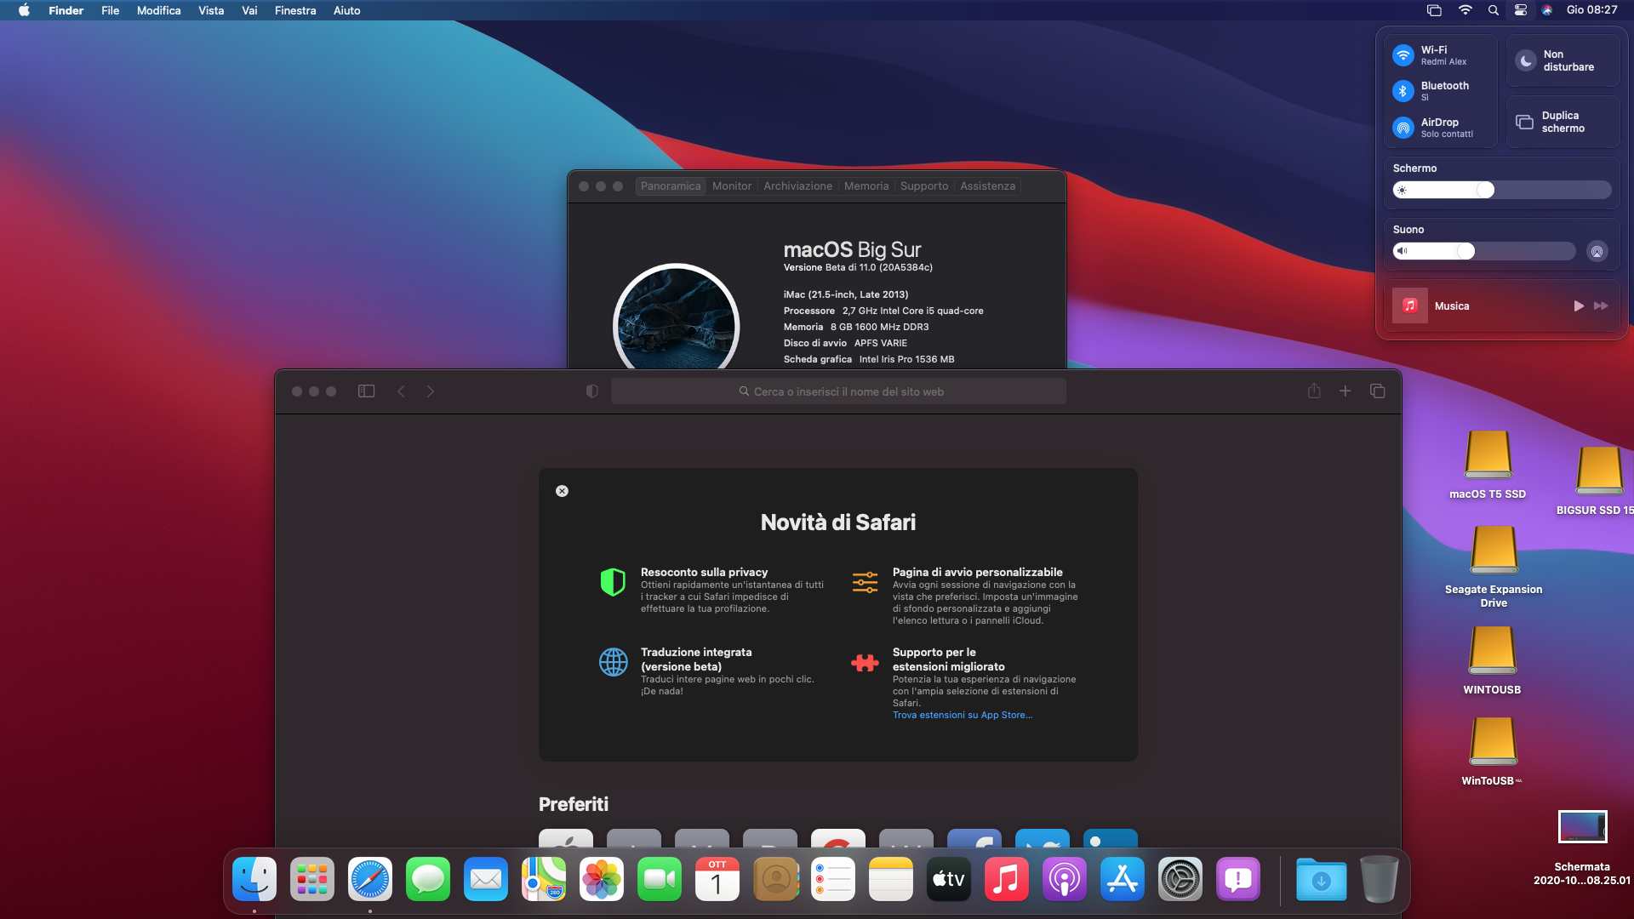
Task: Toggle Safari sidebar button
Action: [366, 391]
